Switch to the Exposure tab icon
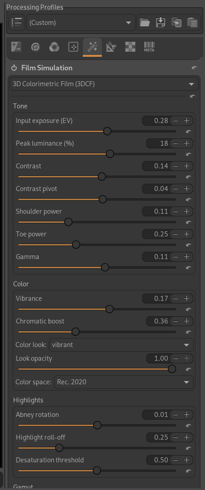Image resolution: width=205 pixels, height=490 pixels. pyautogui.click(x=16, y=47)
